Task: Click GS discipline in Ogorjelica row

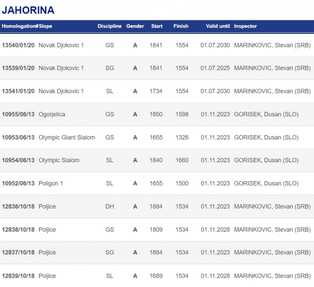Action: point(109,114)
